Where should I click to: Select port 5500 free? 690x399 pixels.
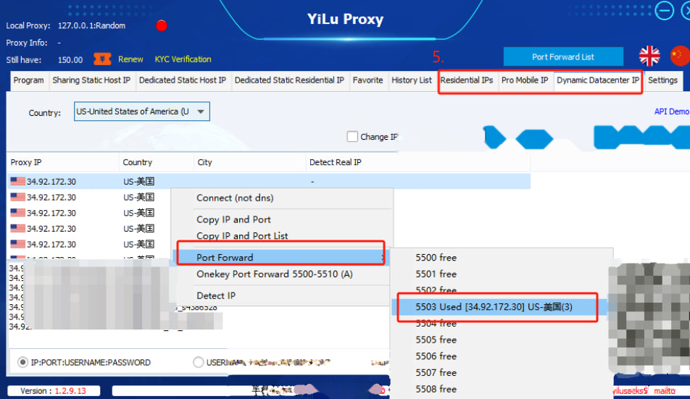point(436,258)
